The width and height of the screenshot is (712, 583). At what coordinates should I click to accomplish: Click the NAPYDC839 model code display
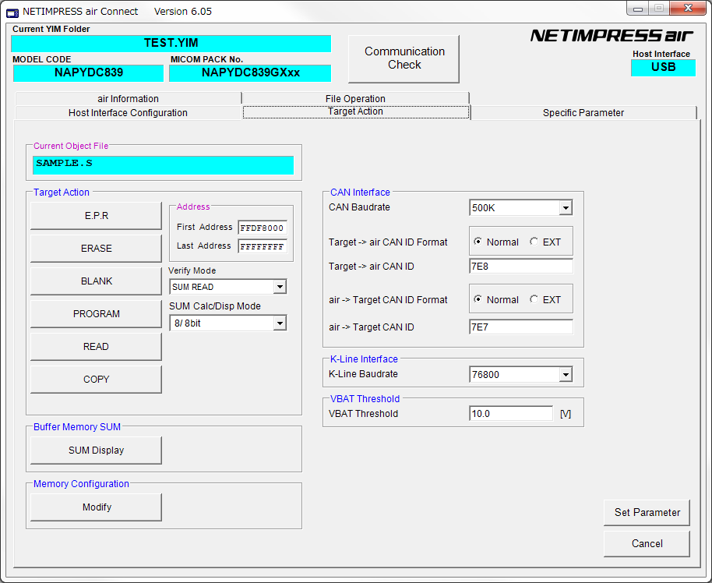pos(89,72)
